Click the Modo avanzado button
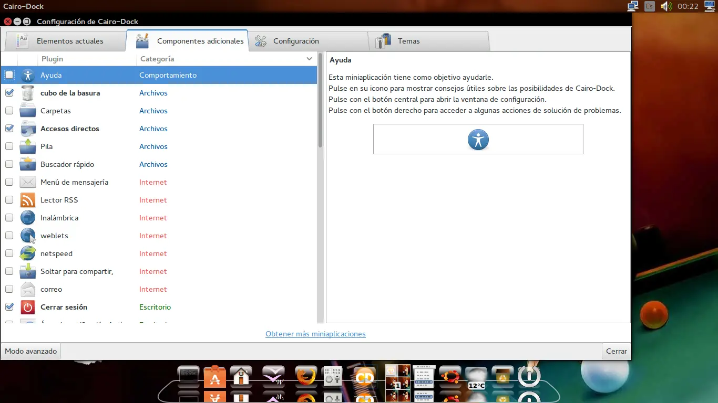Viewport: 718px width, 403px height. click(x=31, y=351)
